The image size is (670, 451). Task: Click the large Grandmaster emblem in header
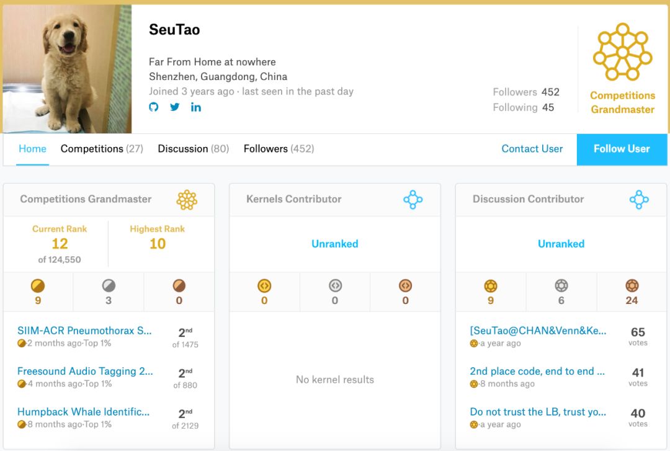pyautogui.click(x=622, y=52)
